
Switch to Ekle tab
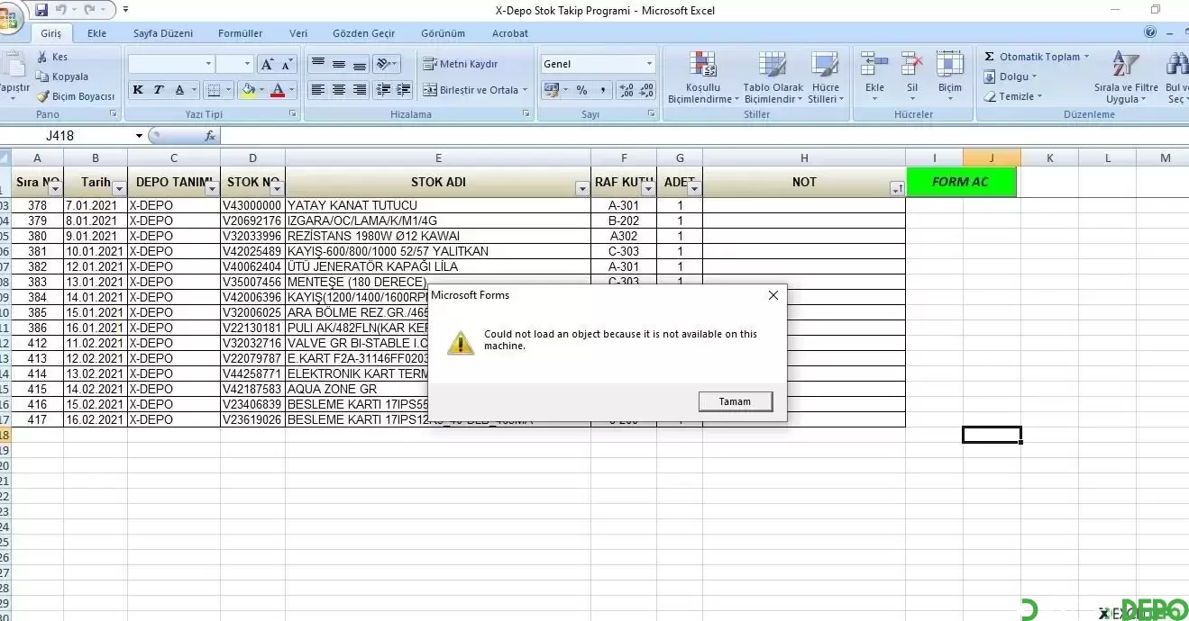[x=96, y=33]
